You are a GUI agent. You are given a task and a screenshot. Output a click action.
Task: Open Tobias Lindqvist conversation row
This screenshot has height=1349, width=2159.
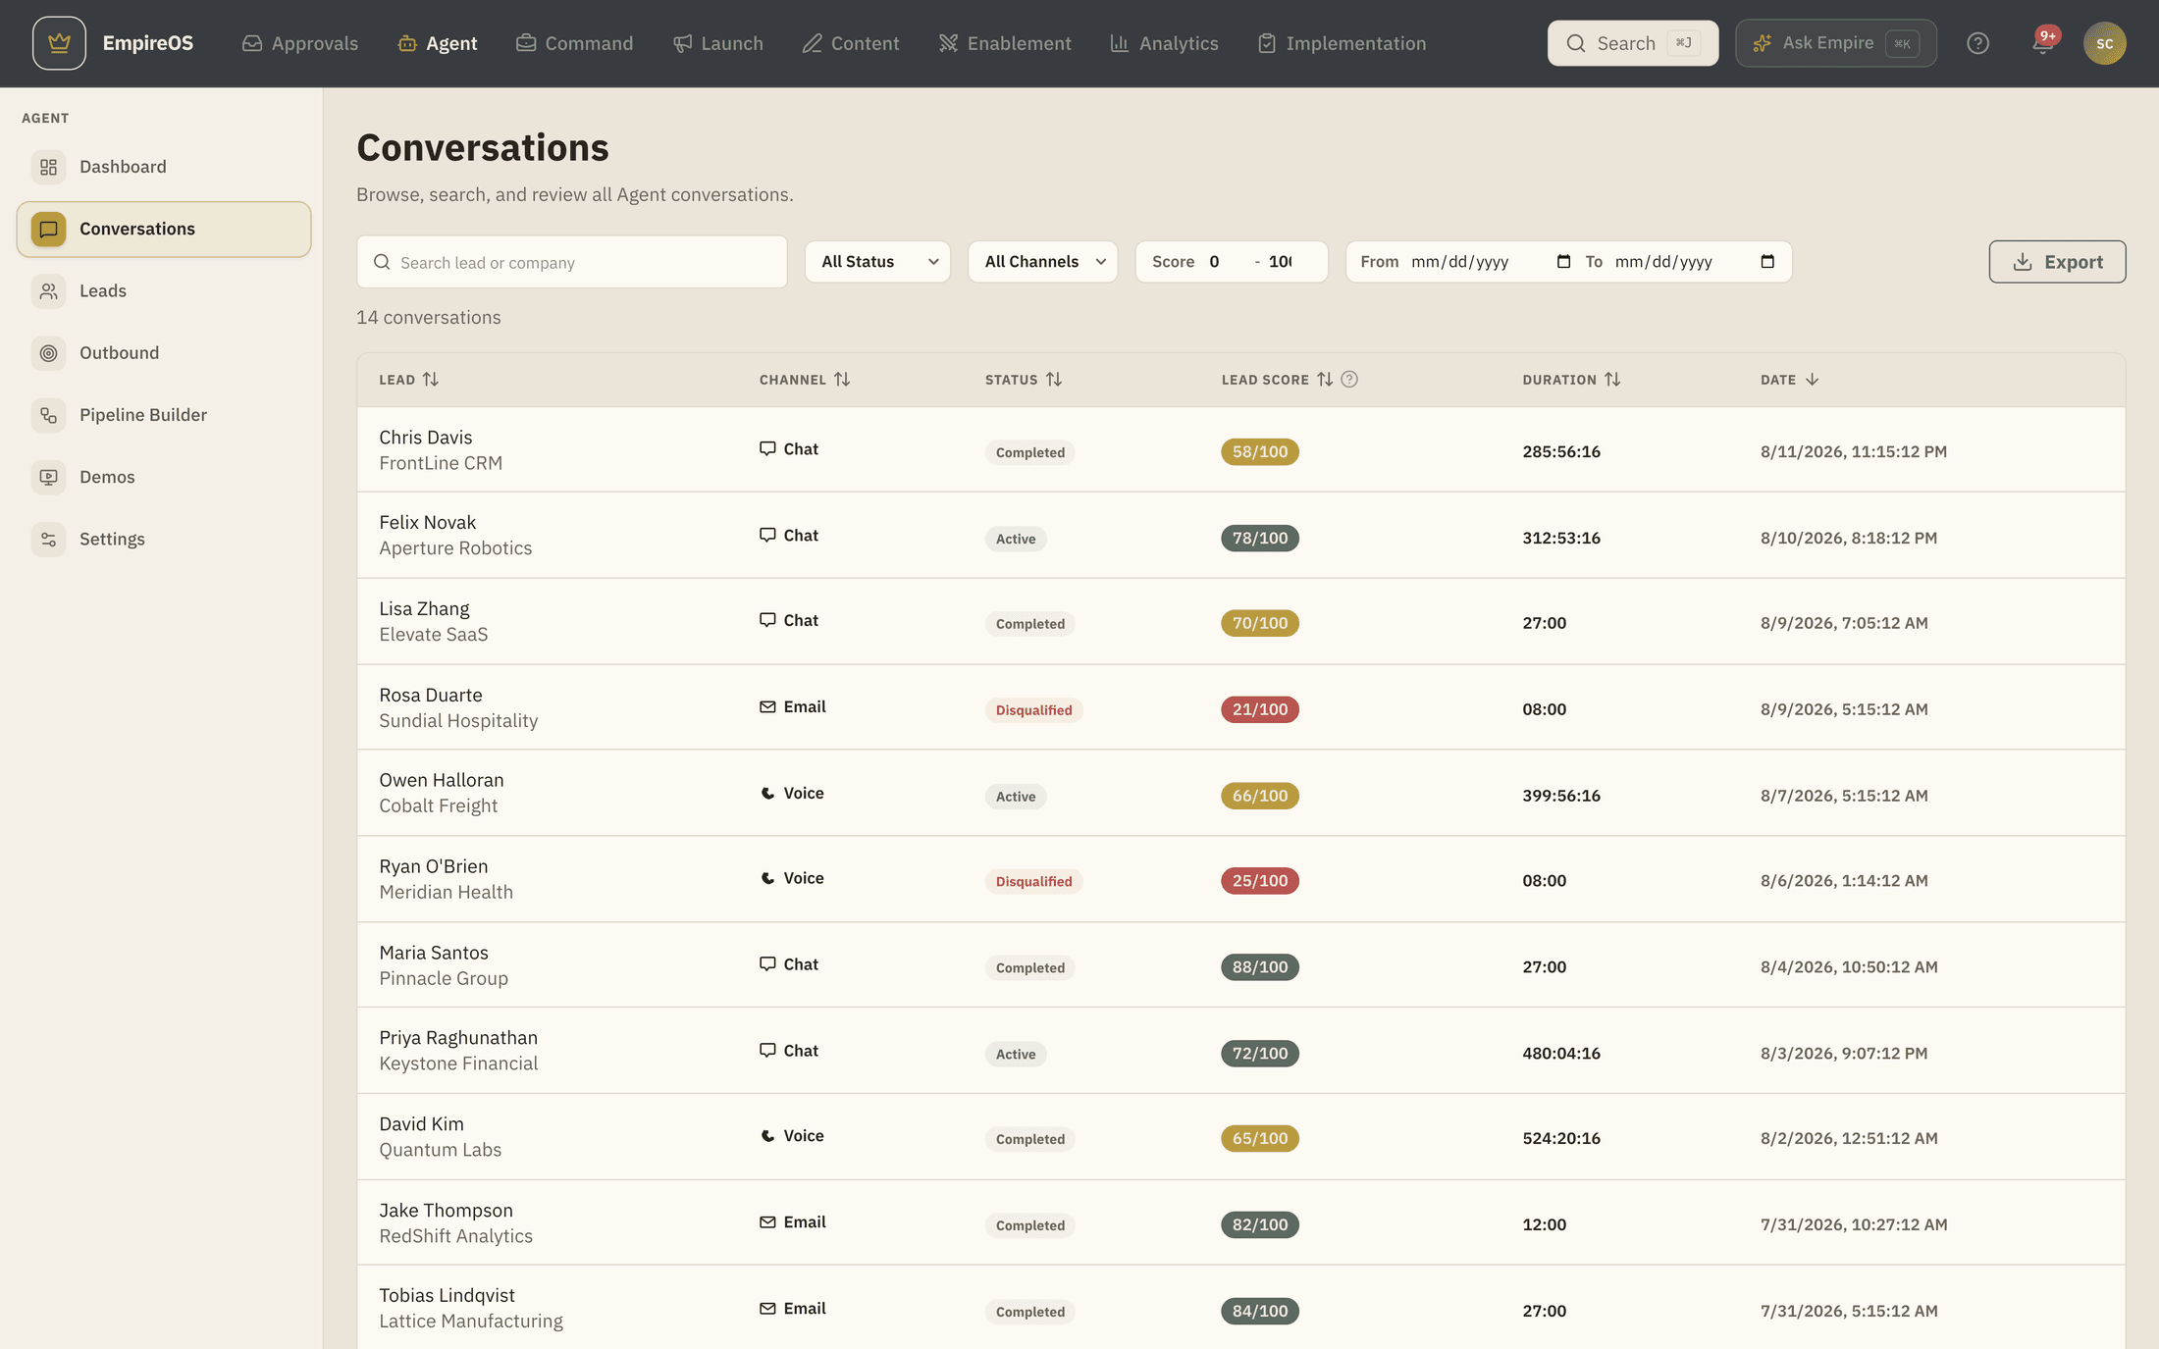[x=1241, y=1309]
